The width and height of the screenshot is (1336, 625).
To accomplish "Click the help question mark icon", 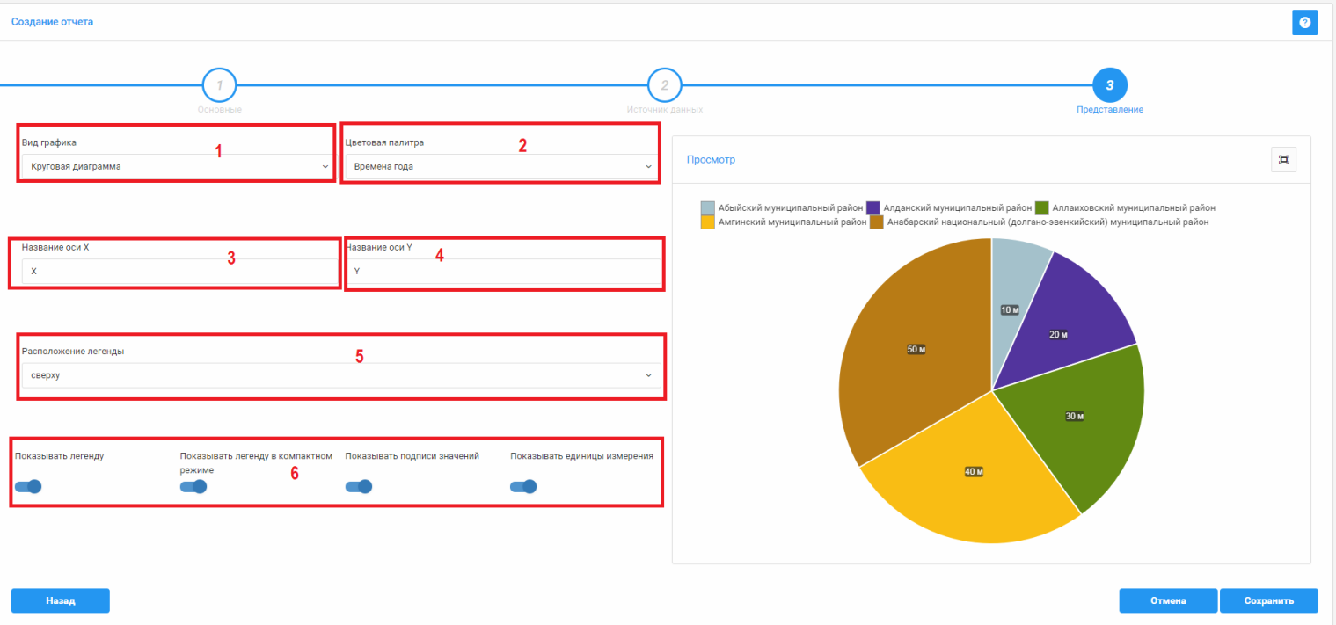I will [x=1303, y=23].
